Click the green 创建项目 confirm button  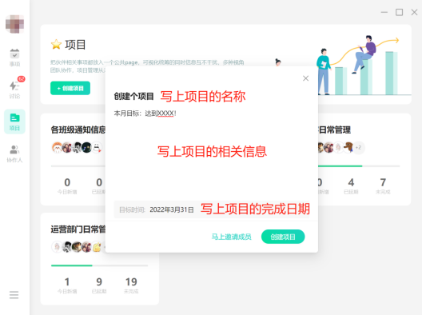pos(283,237)
